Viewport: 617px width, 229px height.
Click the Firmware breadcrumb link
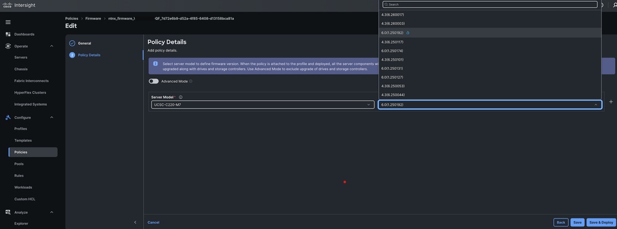click(x=93, y=19)
